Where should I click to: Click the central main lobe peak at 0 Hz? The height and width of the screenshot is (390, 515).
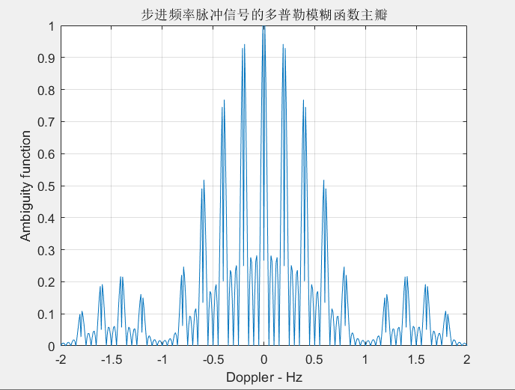[263, 28]
